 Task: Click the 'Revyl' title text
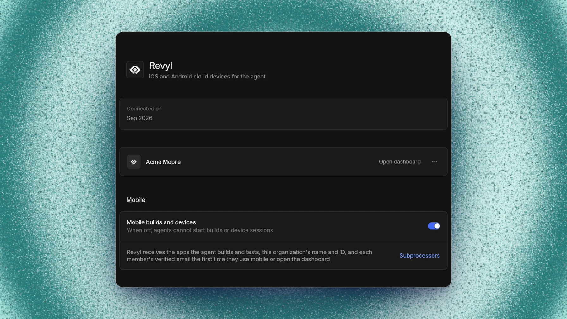tap(161, 66)
